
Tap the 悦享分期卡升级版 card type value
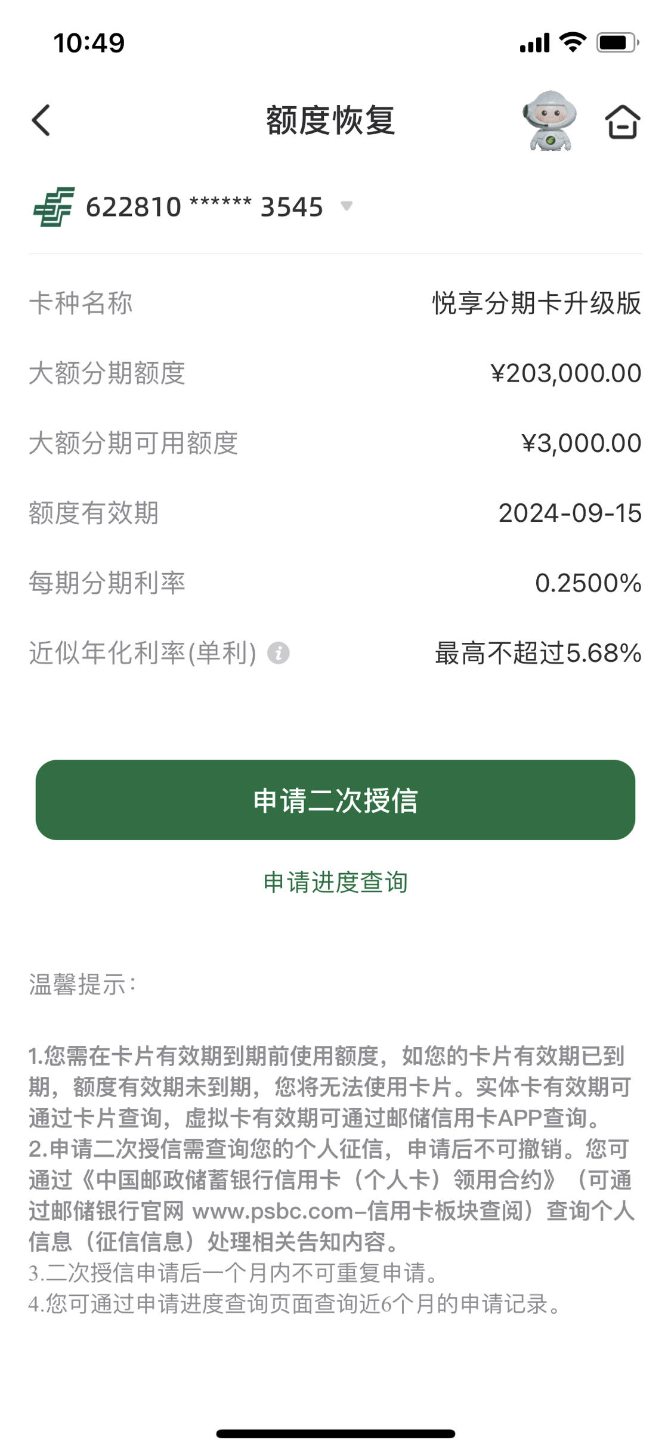coord(537,303)
